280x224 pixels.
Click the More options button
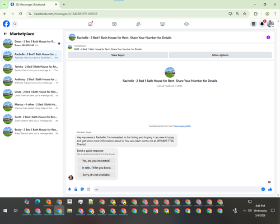pos(220,55)
